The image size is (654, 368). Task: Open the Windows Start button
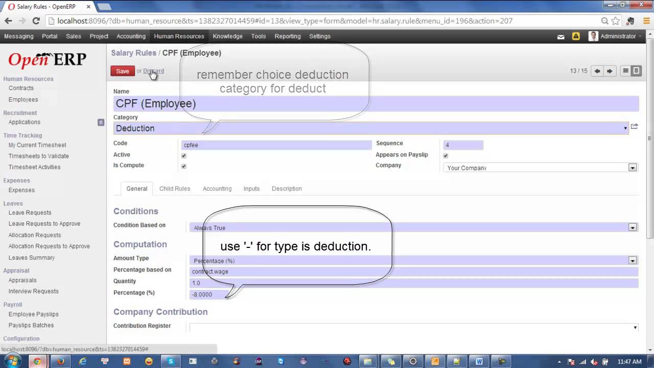tap(12, 361)
